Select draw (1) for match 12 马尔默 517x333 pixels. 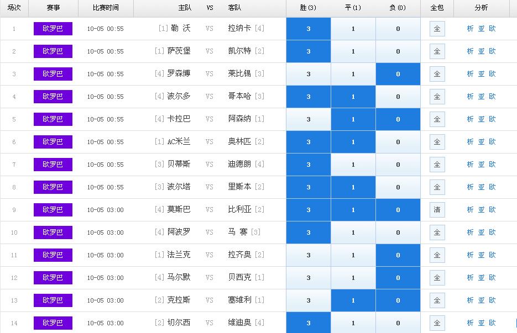pyautogui.click(x=353, y=278)
